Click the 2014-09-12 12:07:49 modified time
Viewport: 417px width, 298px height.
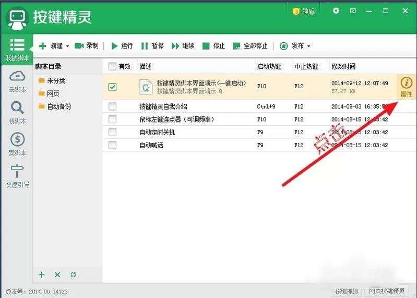(360, 83)
